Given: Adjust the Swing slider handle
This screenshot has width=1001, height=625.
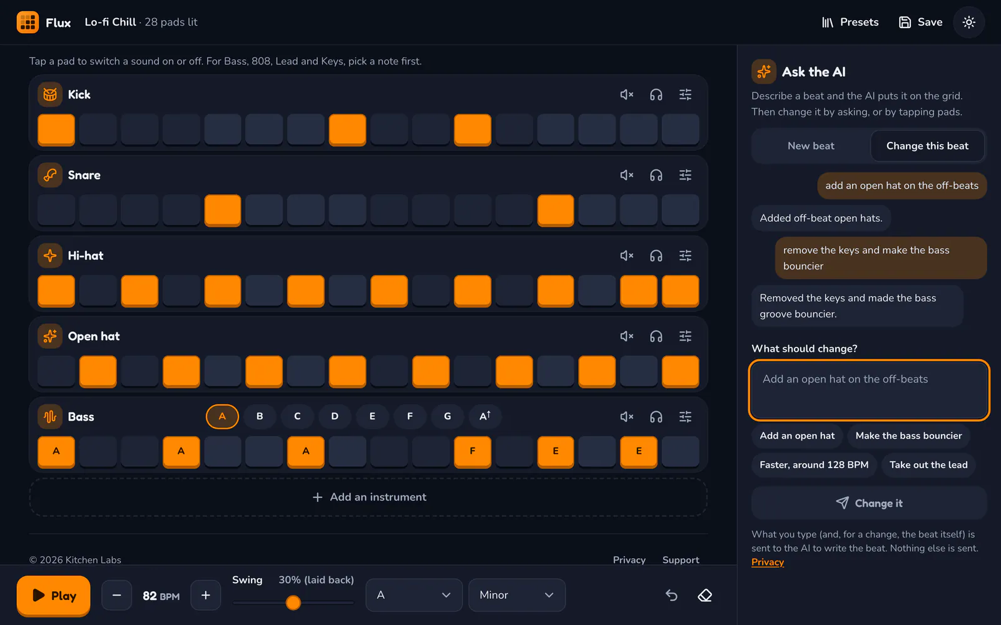Looking at the screenshot, I should 293,602.
